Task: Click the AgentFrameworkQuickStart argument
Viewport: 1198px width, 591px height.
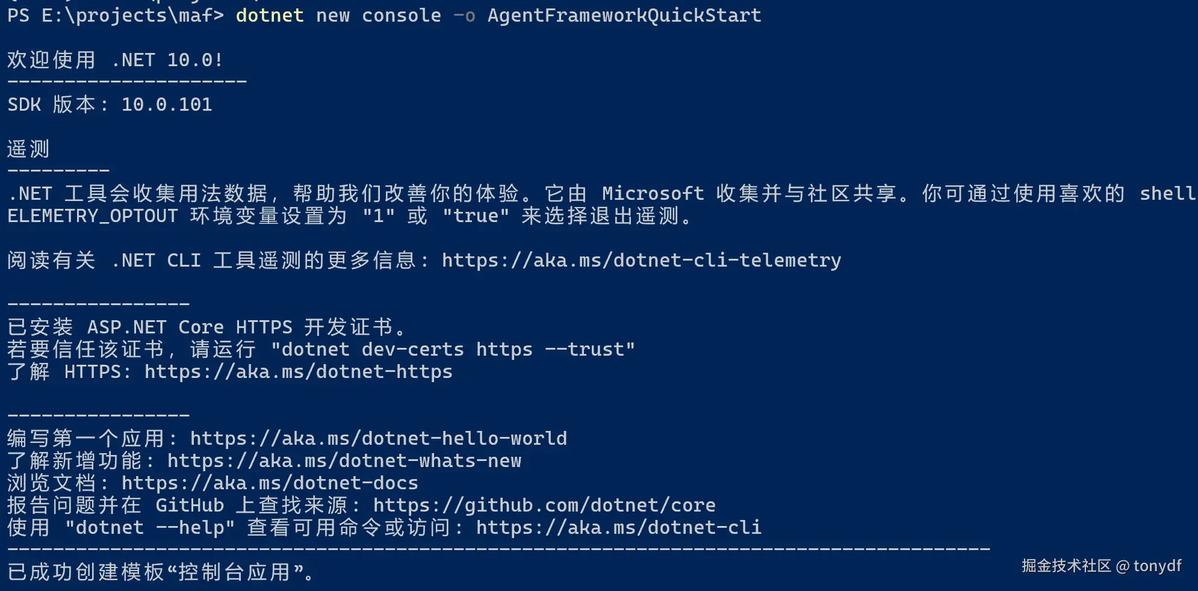Action: coord(624,16)
